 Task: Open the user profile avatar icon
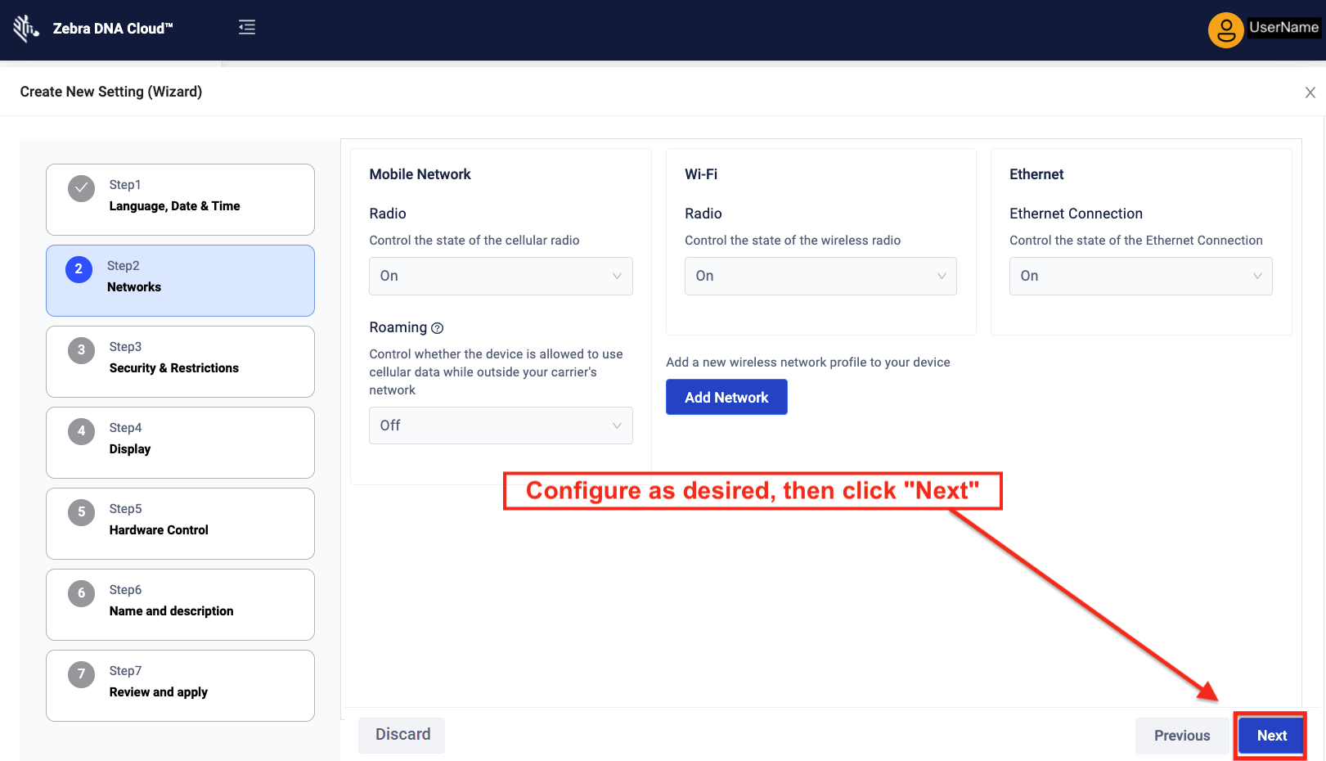click(1225, 30)
